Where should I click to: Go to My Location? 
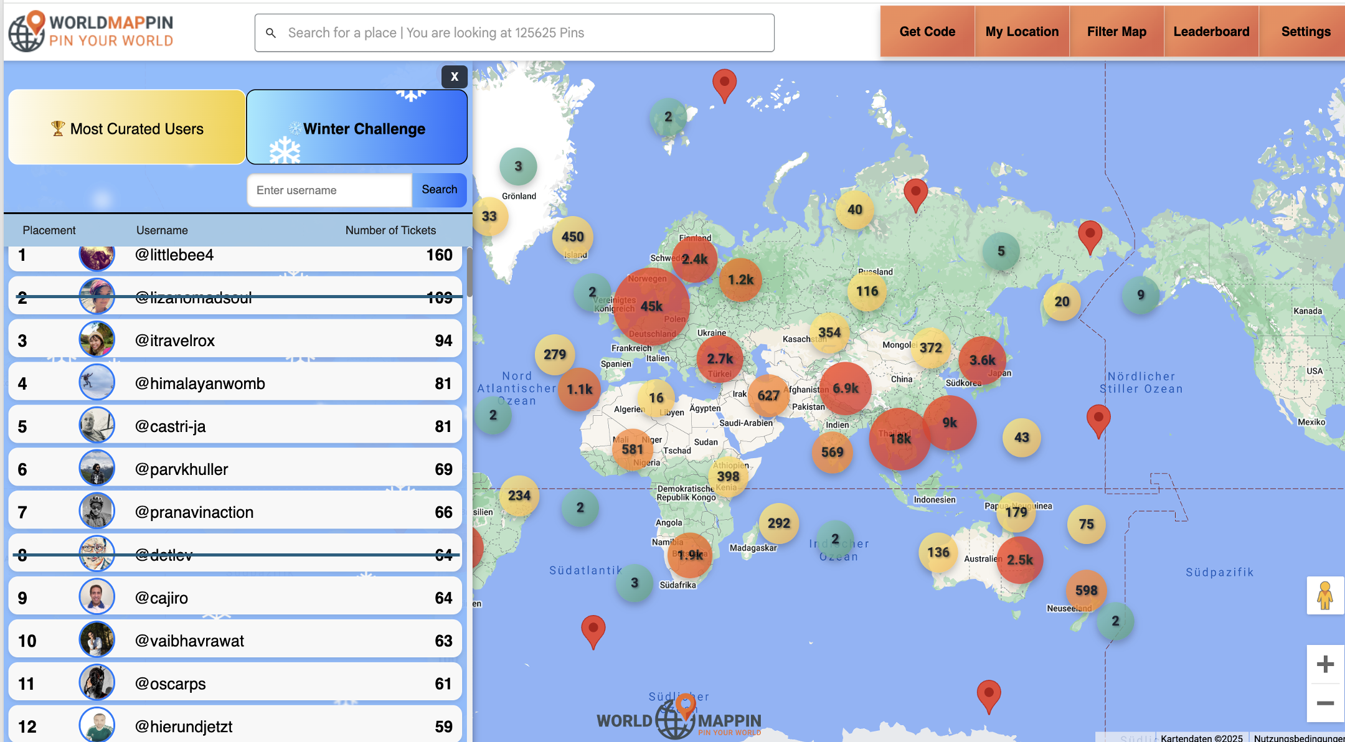tap(1022, 32)
